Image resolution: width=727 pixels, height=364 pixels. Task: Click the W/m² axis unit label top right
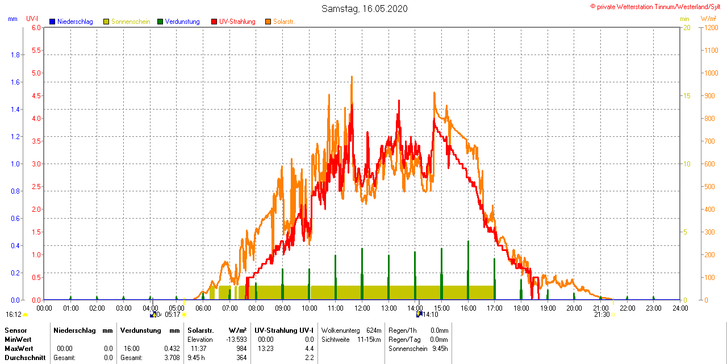tap(708, 19)
